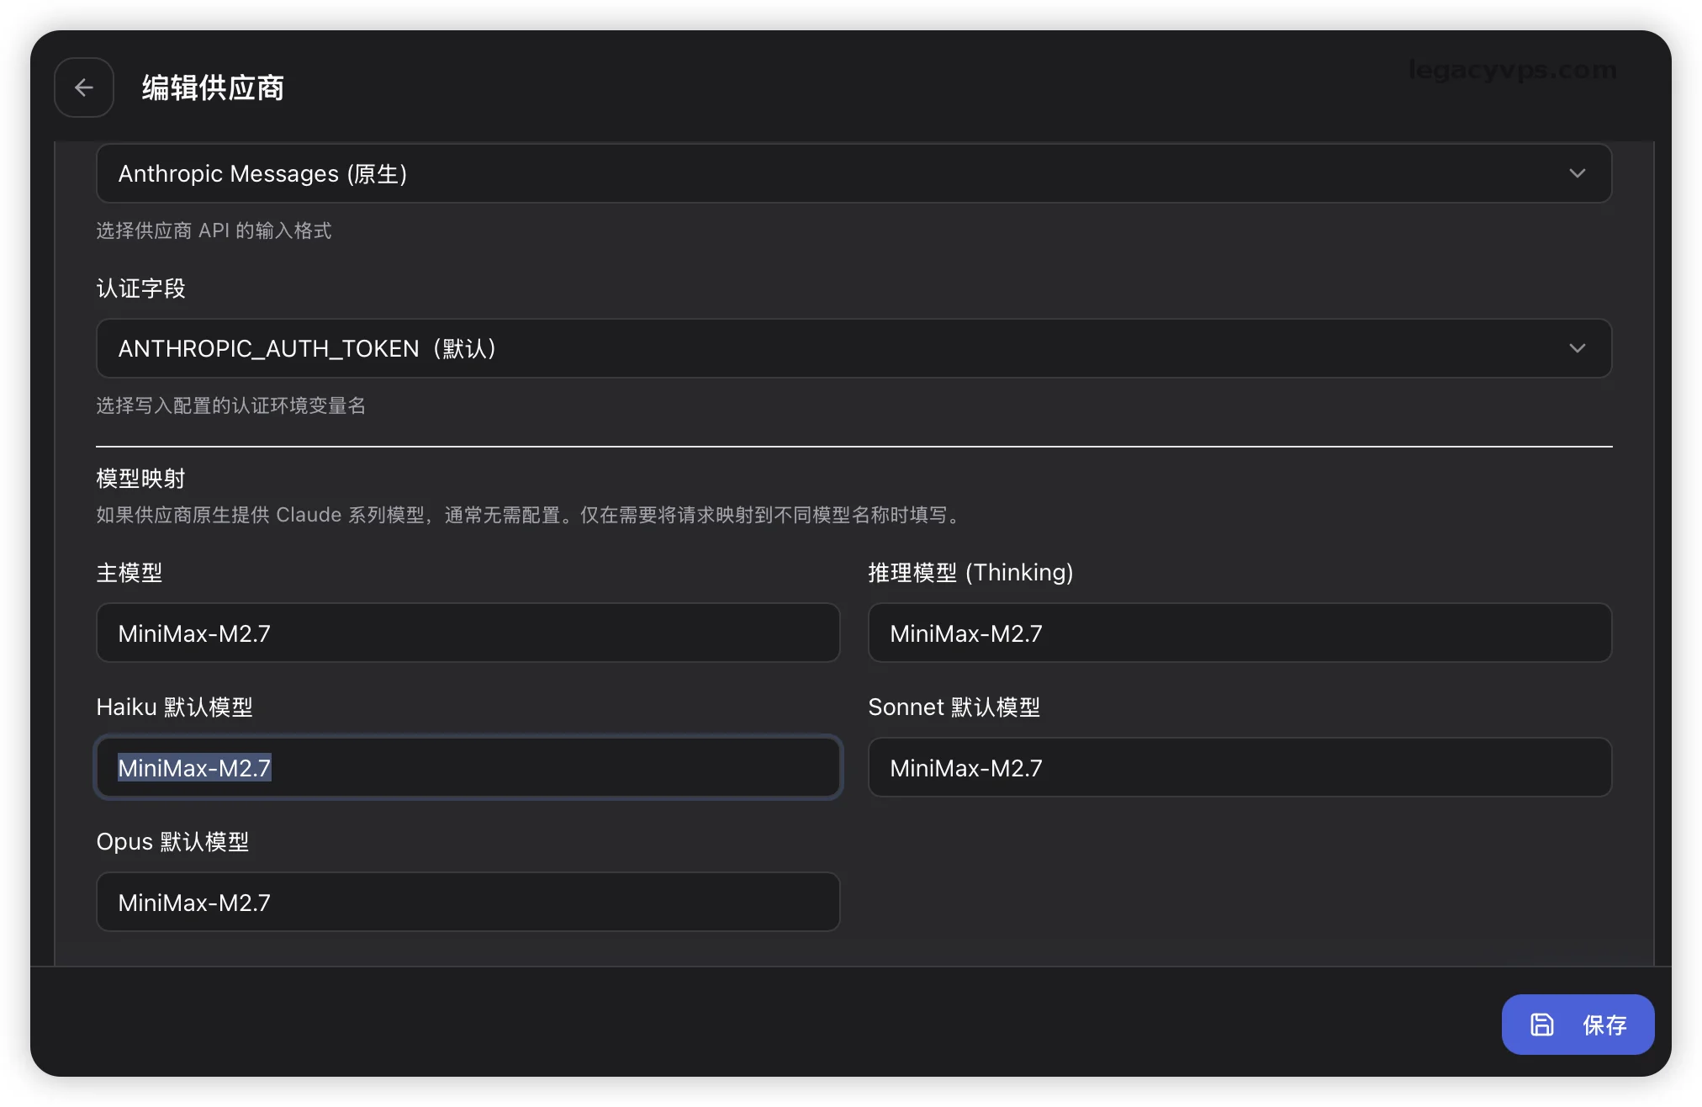
Task: Click the 推理模型 (Thinking) input field
Action: click(x=1239, y=633)
